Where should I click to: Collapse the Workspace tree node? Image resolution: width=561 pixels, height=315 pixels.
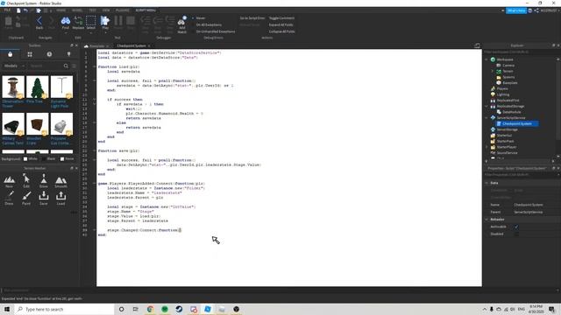click(x=486, y=59)
